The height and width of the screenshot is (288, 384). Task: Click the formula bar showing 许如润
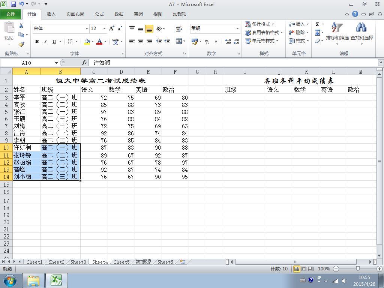pos(233,63)
